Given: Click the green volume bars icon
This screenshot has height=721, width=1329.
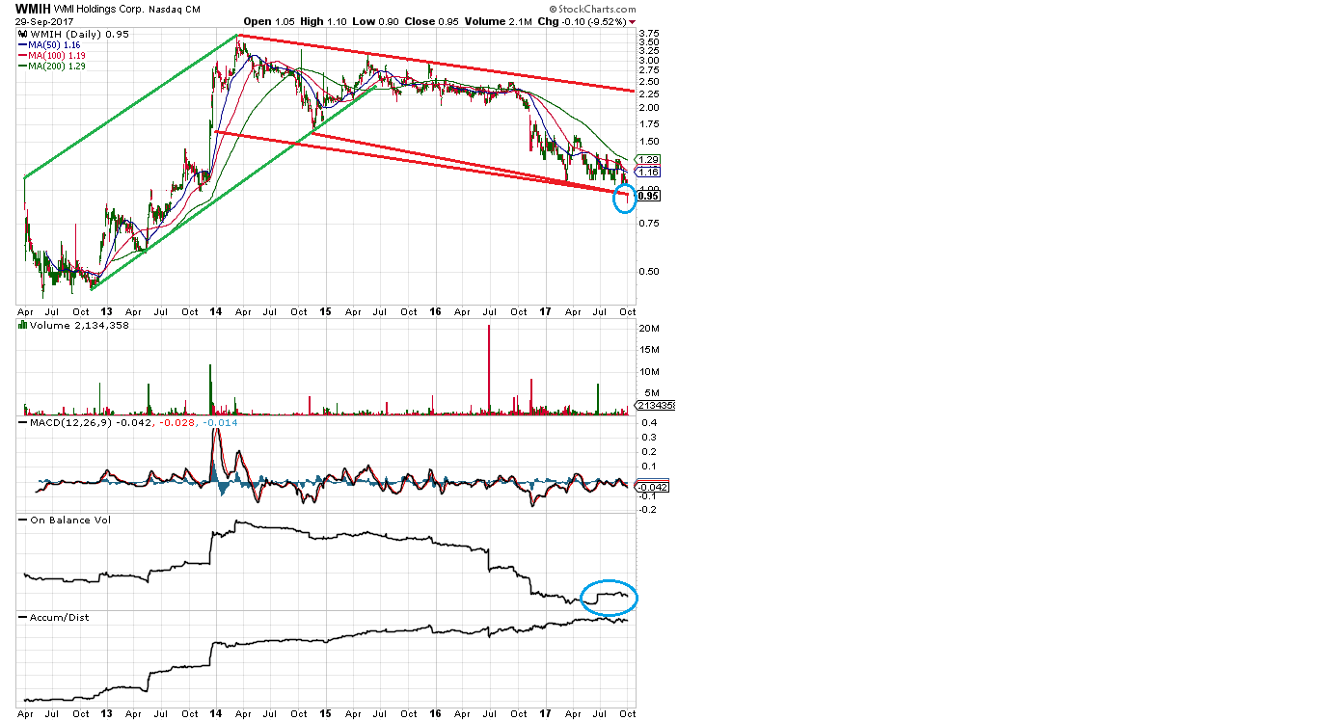Looking at the screenshot, I should tap(22, 326).
